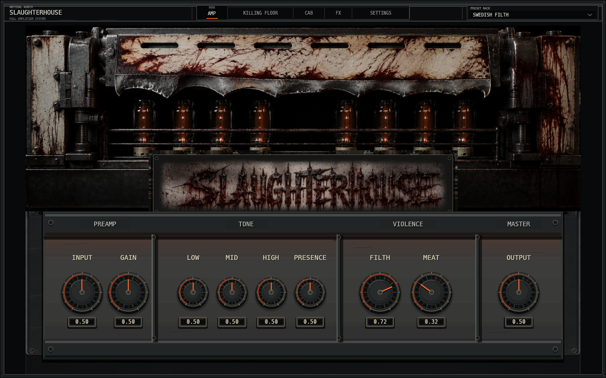Viewport: 606px width, 378px height.
Task: Switch to the FX tab
Action: pos(338,13)
